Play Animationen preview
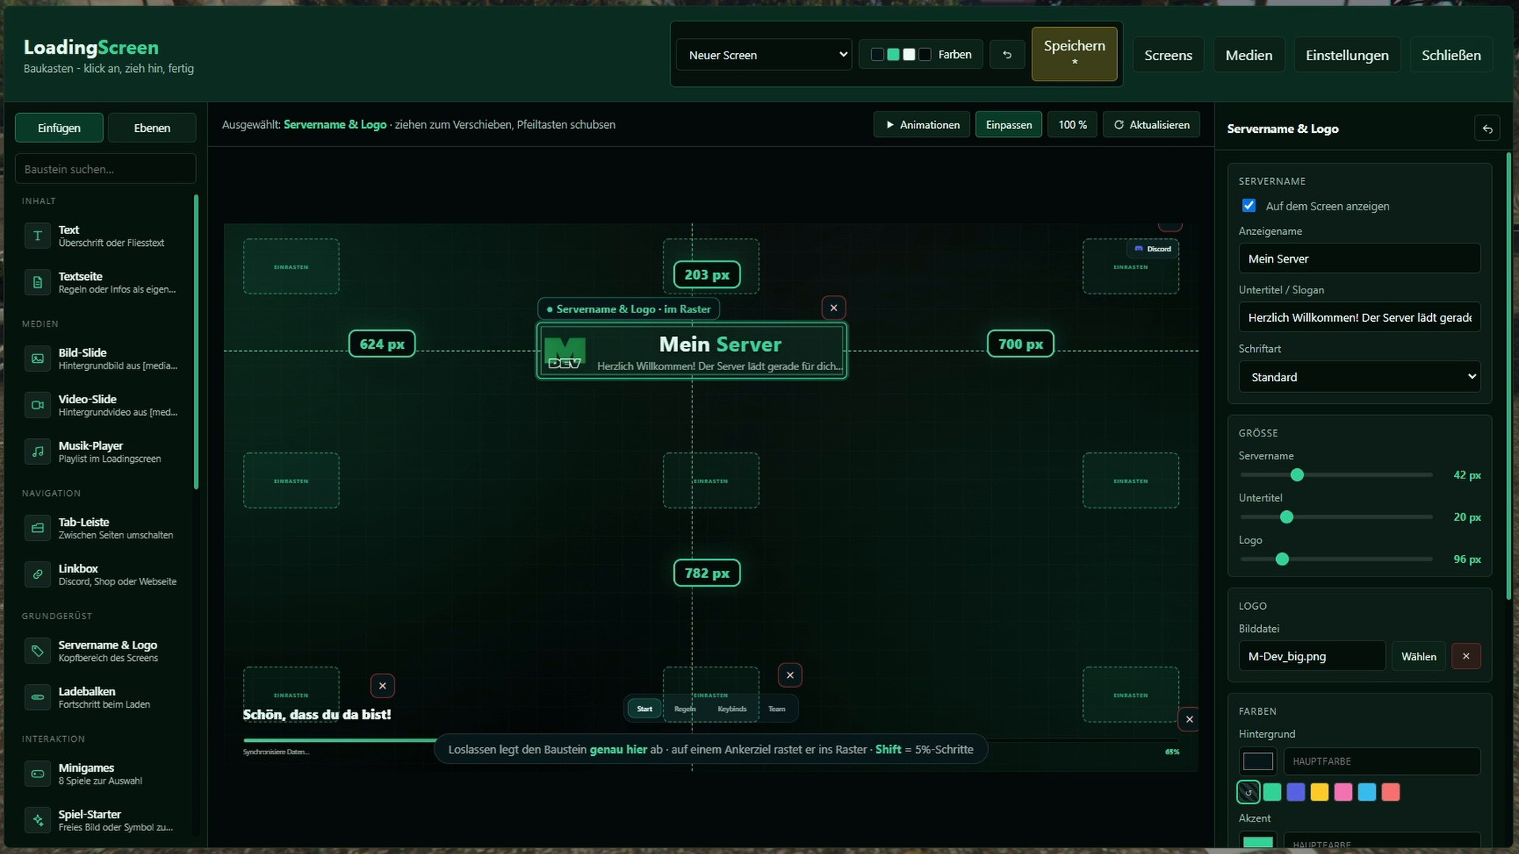1519x854 pixels. 922,125
